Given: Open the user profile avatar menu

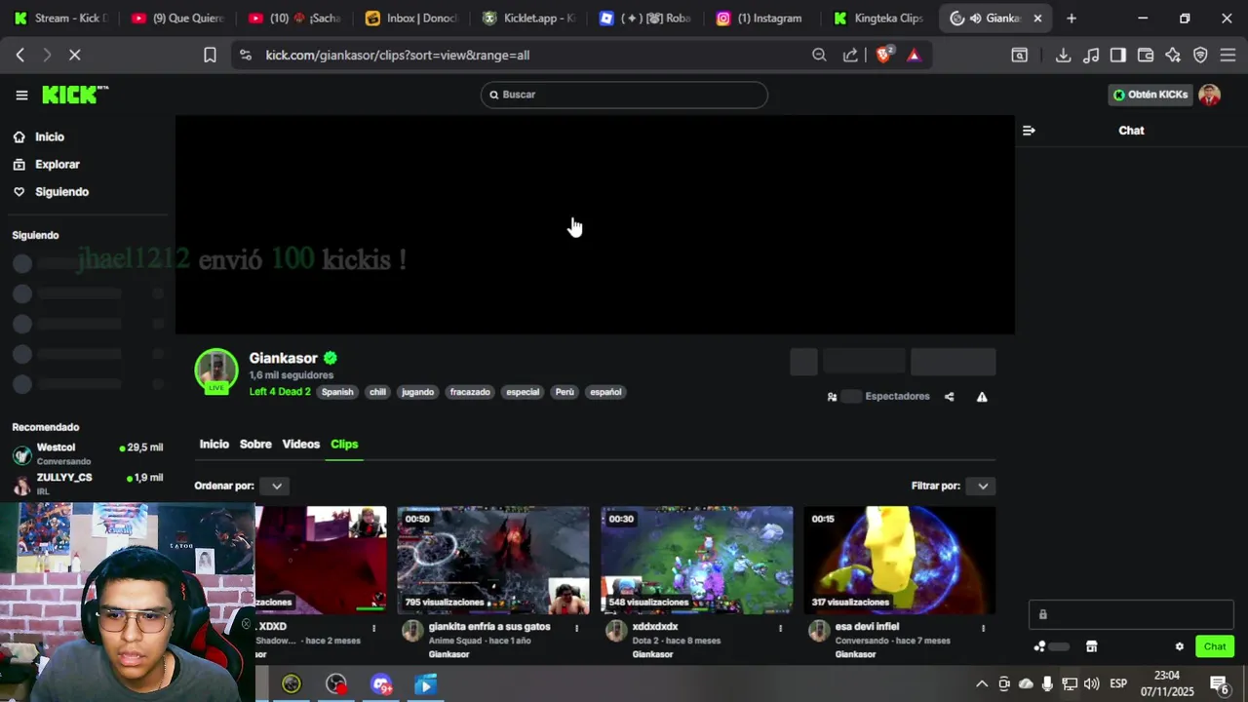Looking at the screenshot, I should pos(1210,95).
